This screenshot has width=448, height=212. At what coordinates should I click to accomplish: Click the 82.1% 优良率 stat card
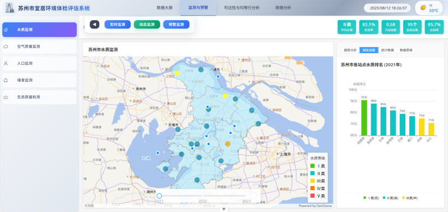pos(369,27)
